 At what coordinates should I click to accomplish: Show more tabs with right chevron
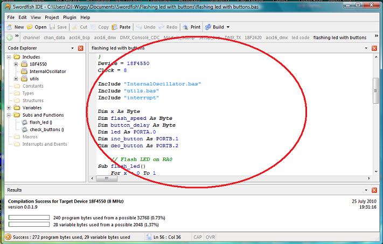pyautogui.click(x=377, y=36)
